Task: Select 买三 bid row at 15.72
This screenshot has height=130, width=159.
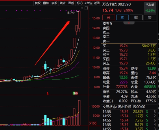Action: (129, 55)
